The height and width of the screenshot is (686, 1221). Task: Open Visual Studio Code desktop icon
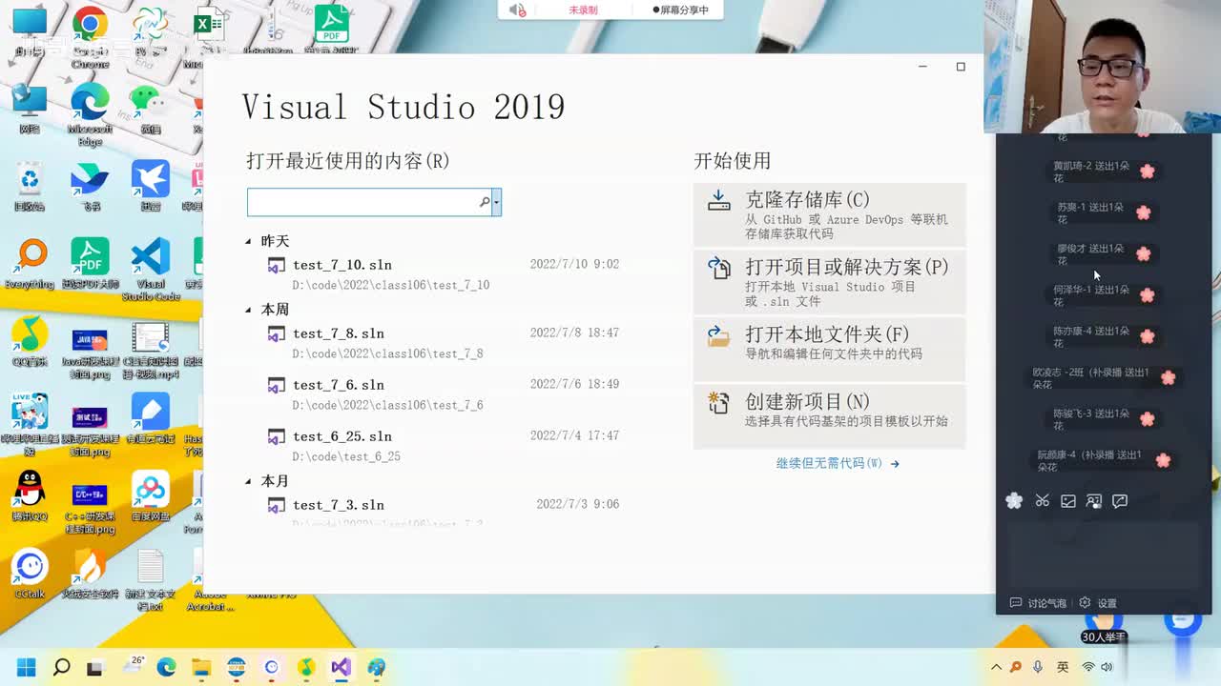click(x=150, y=270)
